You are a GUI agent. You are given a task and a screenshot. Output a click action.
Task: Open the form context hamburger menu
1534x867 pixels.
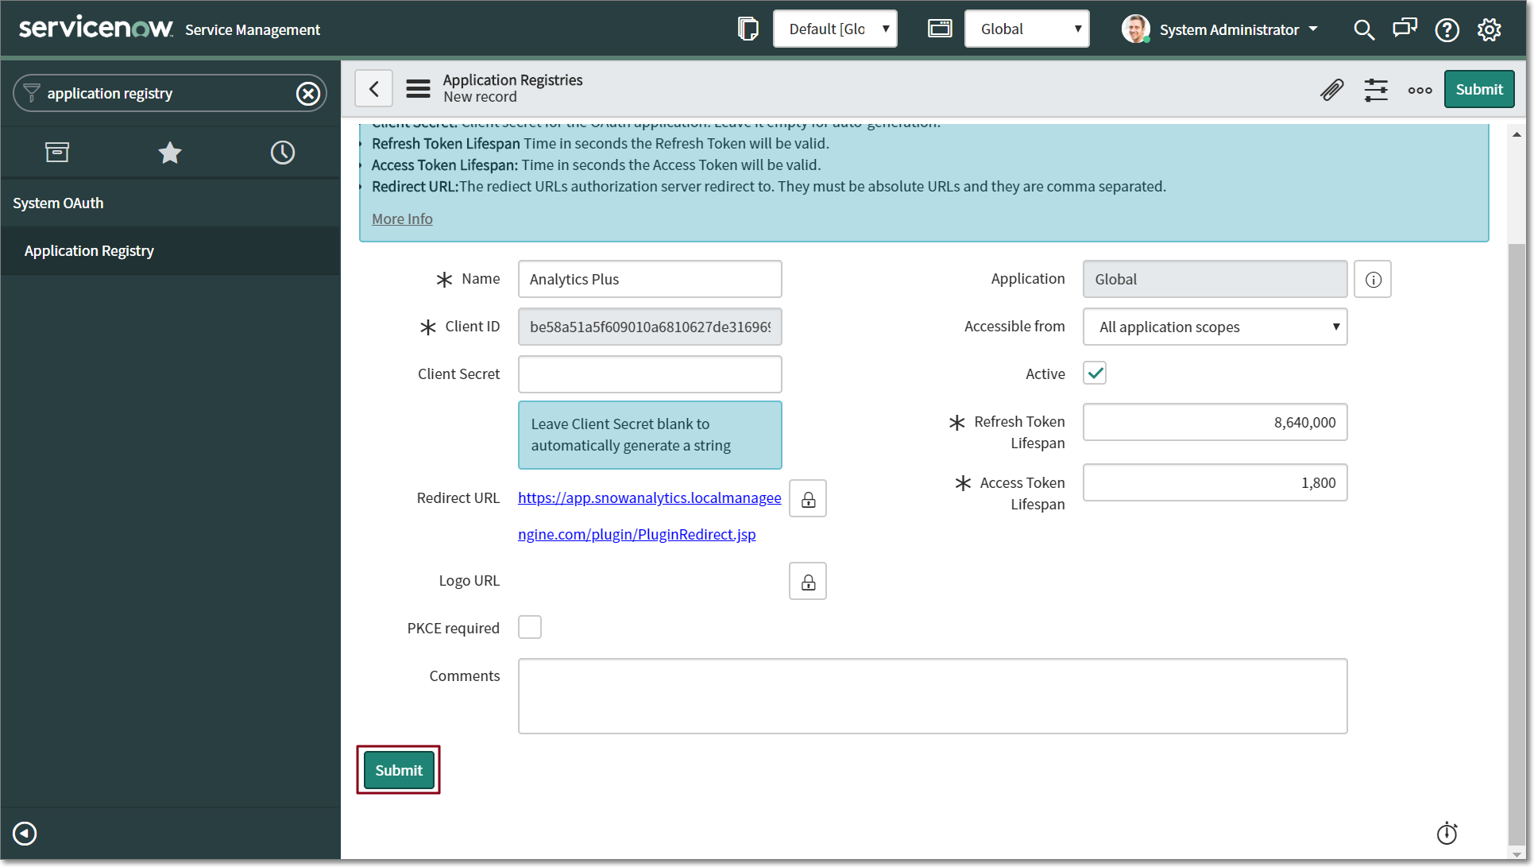[x=418, y=88]
